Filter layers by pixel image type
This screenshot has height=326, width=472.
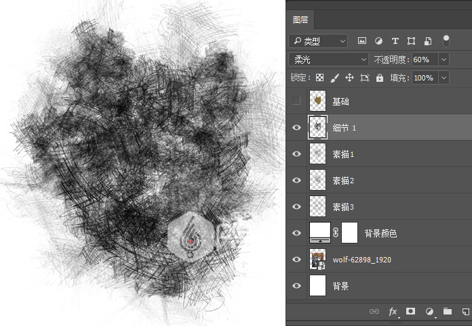click(x=362, y=41)
